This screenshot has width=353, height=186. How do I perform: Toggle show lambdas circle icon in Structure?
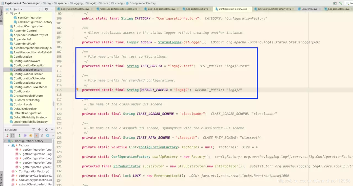pos(47,135)
